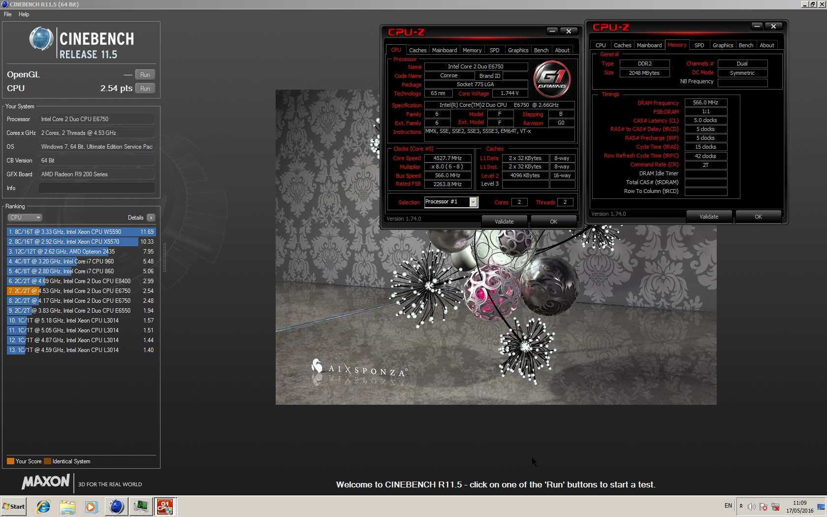This screenshot has height=517, width=827.
Task: Click Validate in left CPU-Z window
Action: click(504, 222)
